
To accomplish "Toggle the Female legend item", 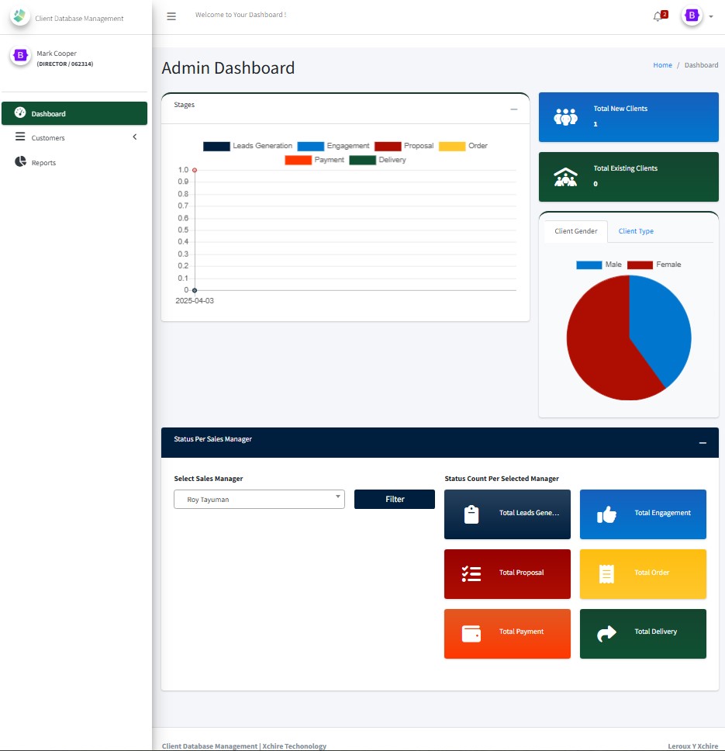I will pyautogui.click(x=654, y=265).
